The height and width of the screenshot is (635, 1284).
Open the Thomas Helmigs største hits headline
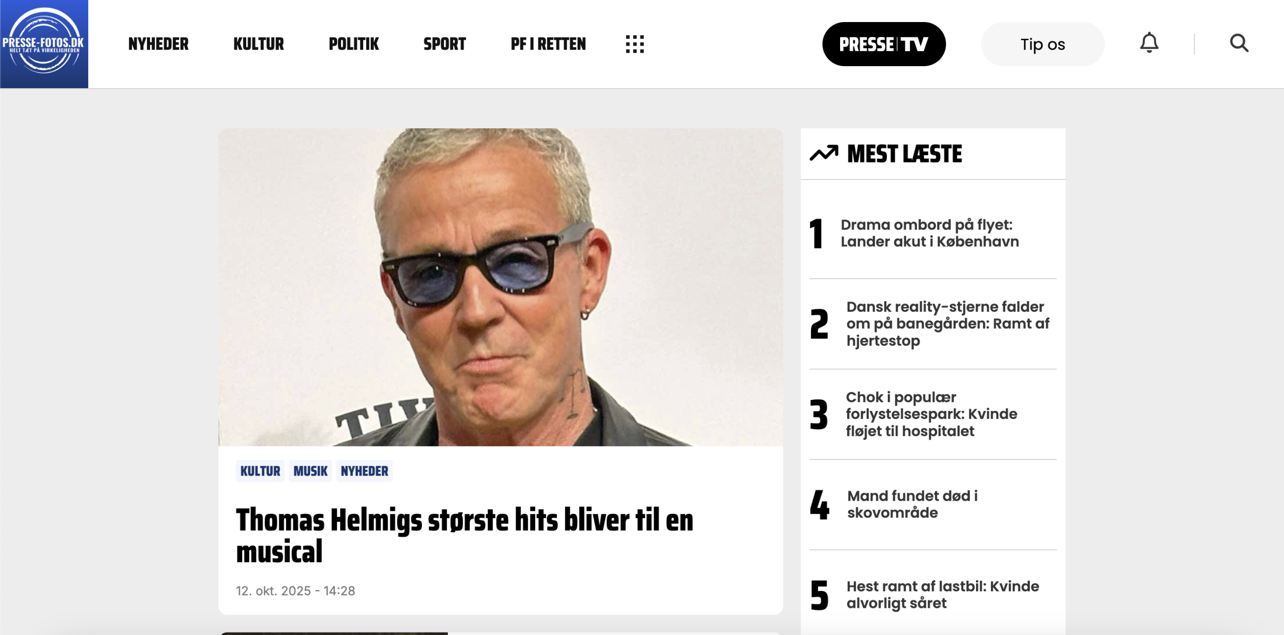tap(465, 535)
